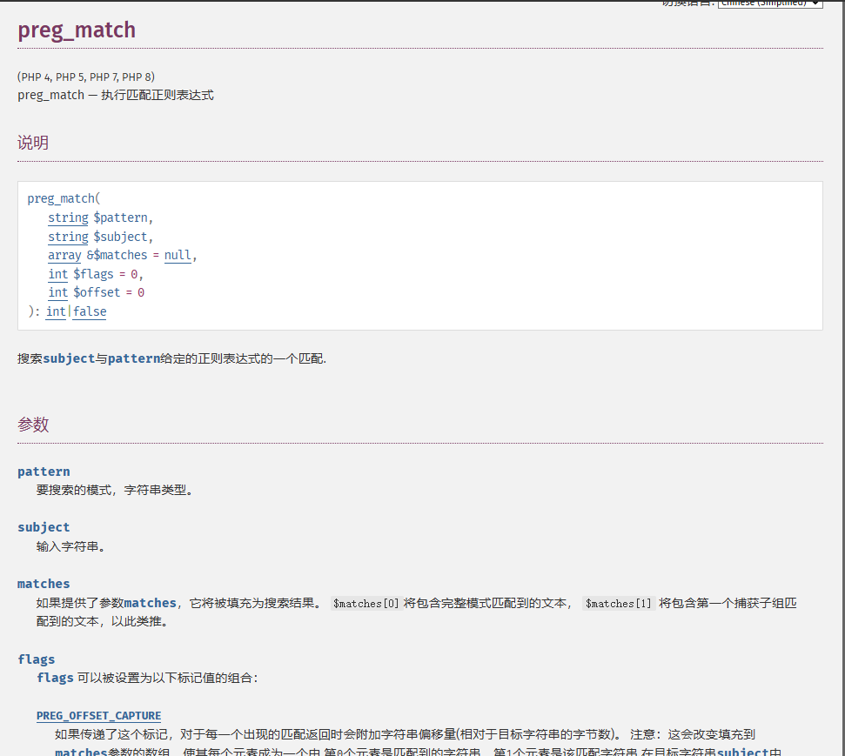Click the string type link before $subject
845x756 pixels.
point(68,237)
